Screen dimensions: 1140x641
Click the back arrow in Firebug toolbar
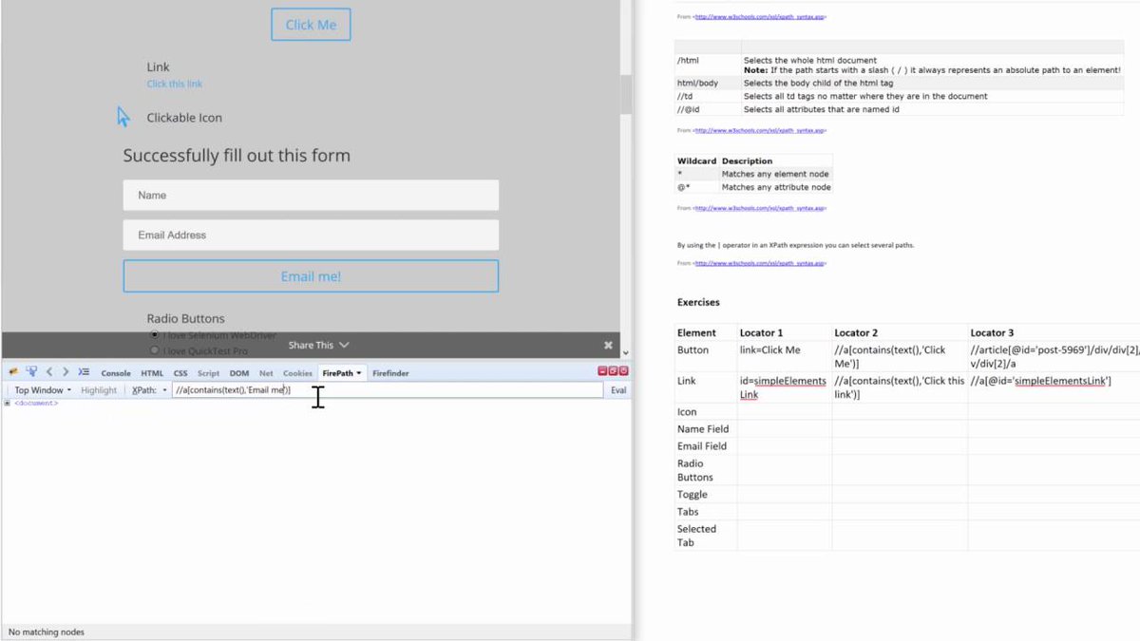(49, 372)
